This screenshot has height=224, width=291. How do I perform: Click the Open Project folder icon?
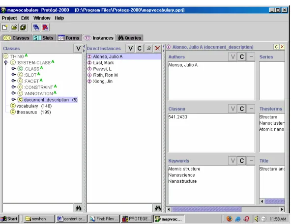14,28
